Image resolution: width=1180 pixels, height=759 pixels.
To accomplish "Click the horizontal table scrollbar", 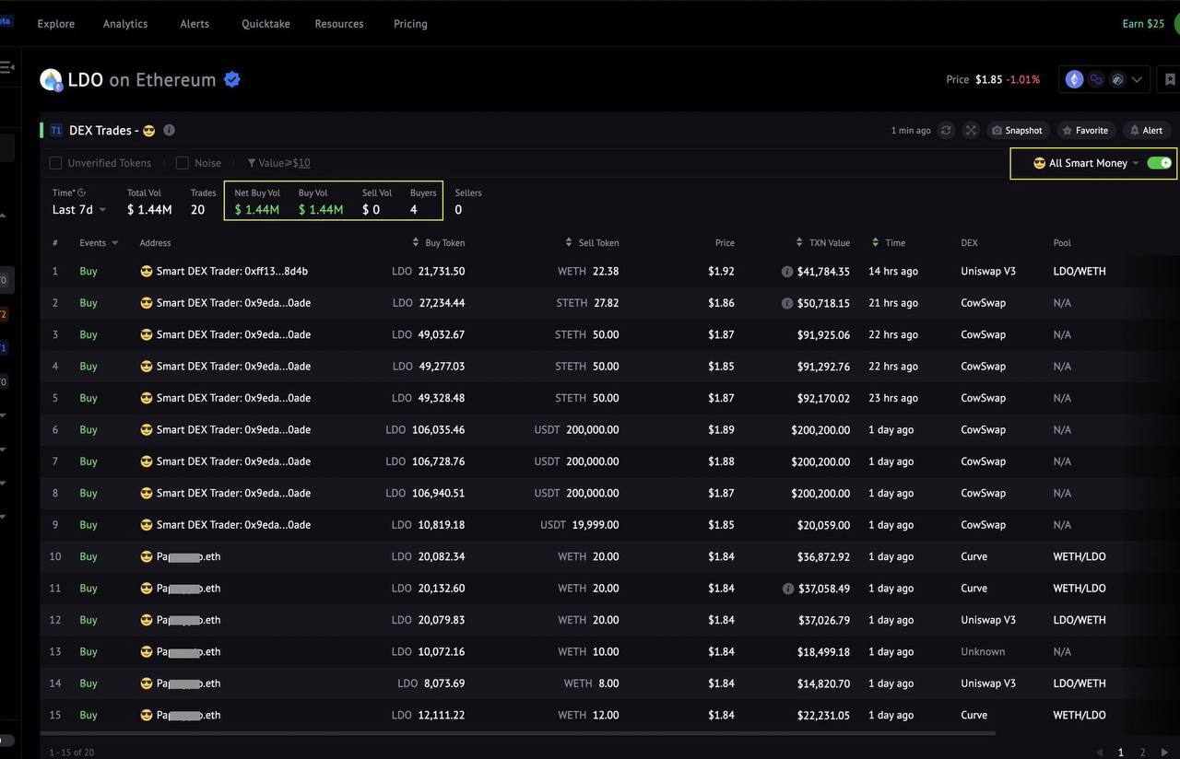I will pyautogui.click(x=517, y=734).
